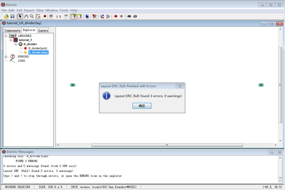
Task: Click the undo icon
Action: (x=102, y=17)
